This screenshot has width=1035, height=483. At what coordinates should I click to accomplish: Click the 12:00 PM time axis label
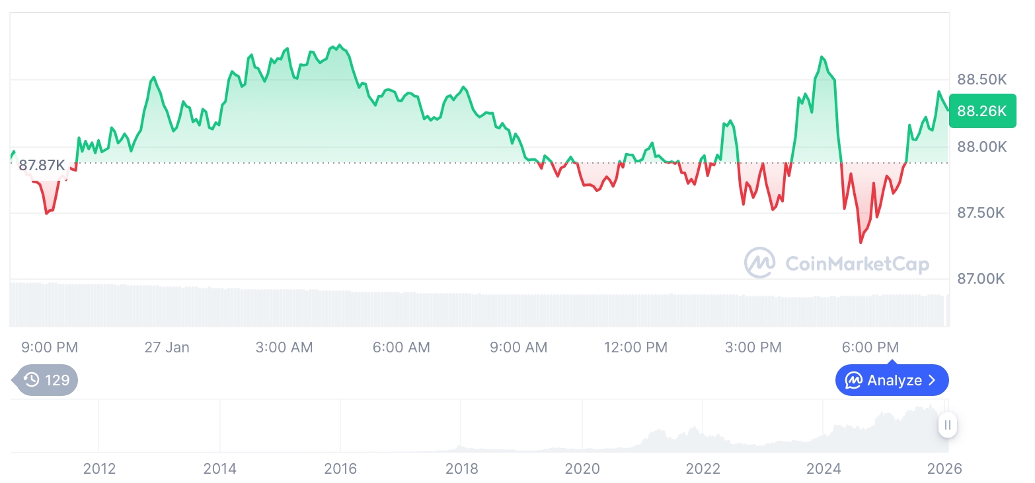coord(635,347)
